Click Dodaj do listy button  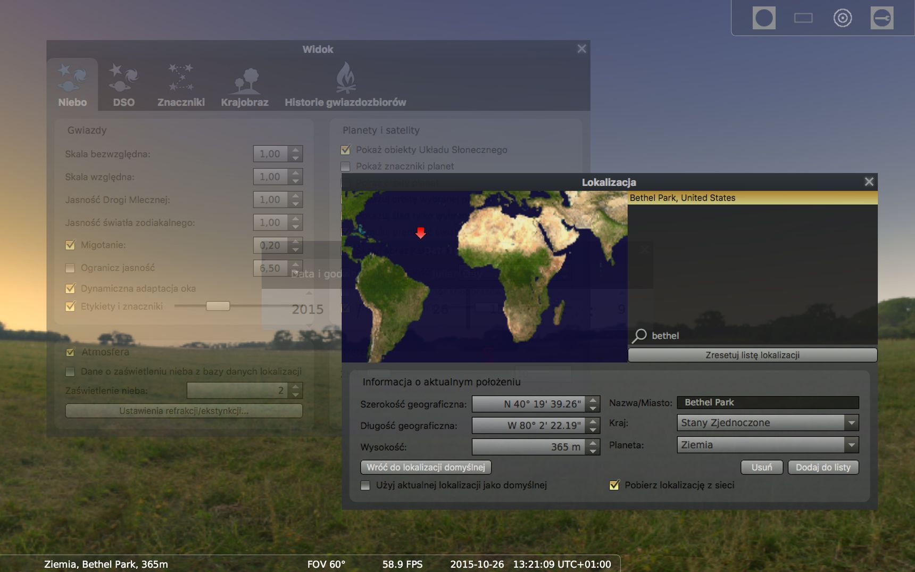(823, 467)
